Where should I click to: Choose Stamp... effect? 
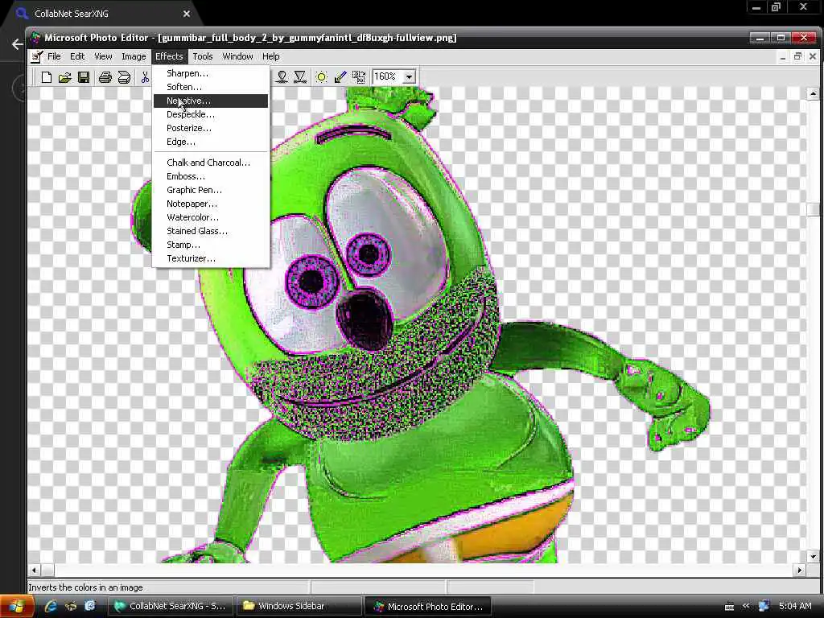coord(211,245)
